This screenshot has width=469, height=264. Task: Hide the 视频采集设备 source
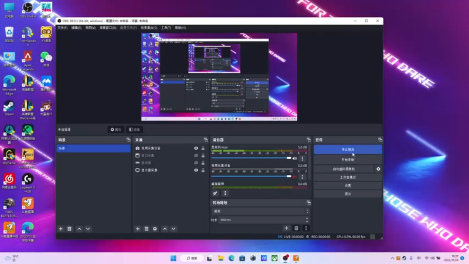point(196,148)
